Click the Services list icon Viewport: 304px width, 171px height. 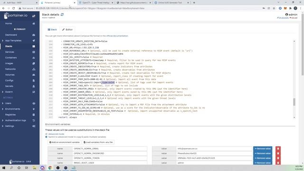[34, 52]
